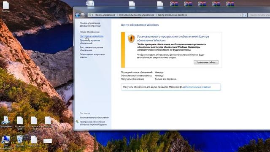Open Программа обновления Windows Anytime Upgrade link

tap(93, 123)
